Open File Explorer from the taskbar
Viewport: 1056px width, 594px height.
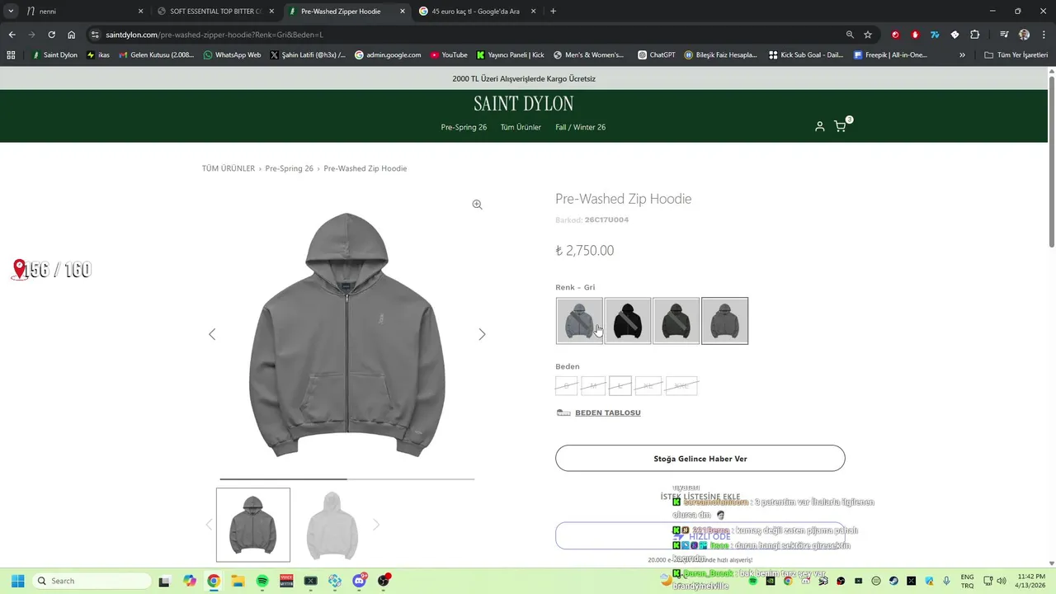[x=238, y=581]
